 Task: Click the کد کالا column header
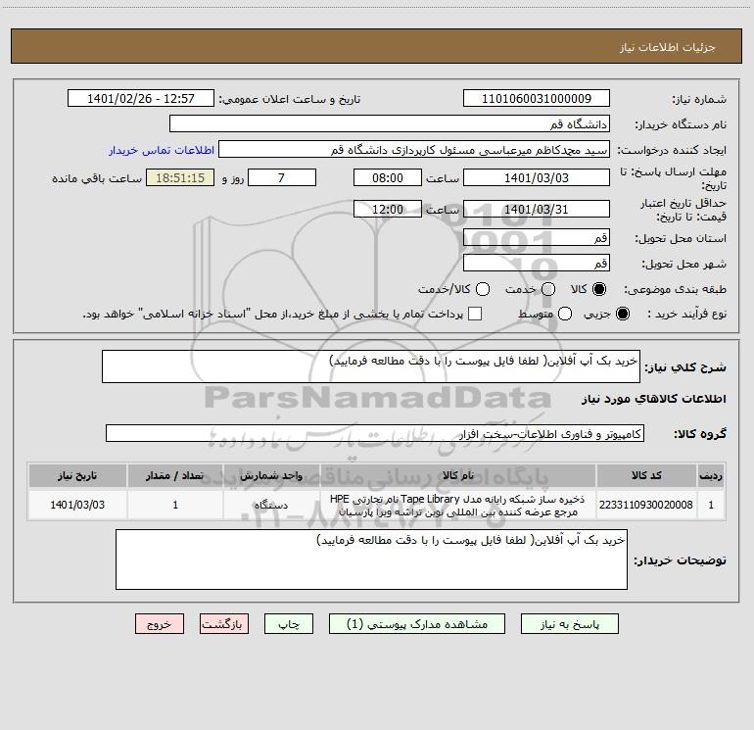(646, 475)
